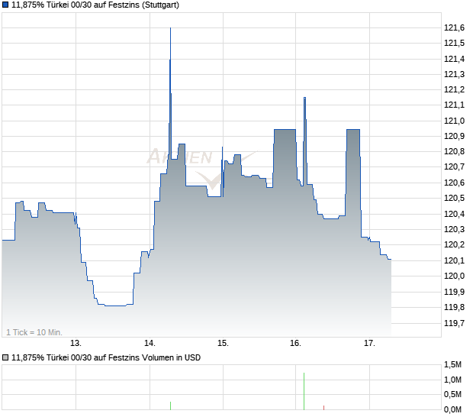Click the watermark logo in the chart center
Viewport: 473px width, 417px height.
pyautogui.click(x=180, y=158)
